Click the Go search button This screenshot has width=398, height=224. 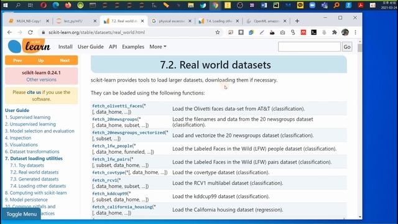[347, 47]
